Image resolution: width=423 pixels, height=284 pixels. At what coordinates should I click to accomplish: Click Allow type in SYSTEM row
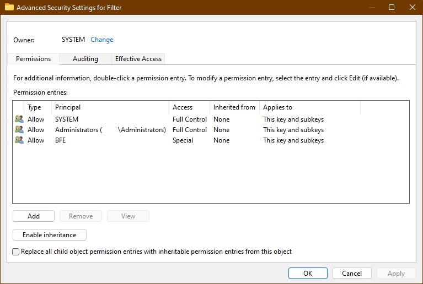[36, 119]
